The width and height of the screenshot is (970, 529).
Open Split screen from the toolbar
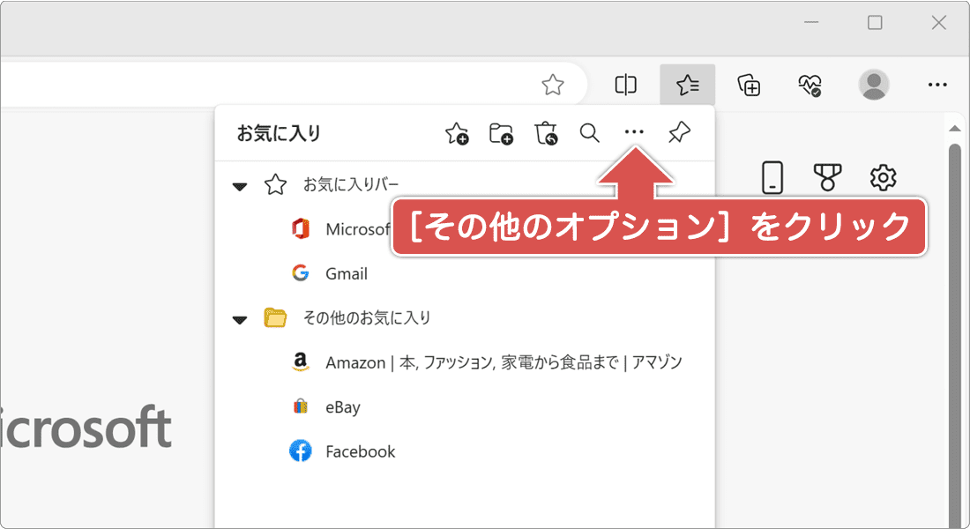click(x=626, y=85)
